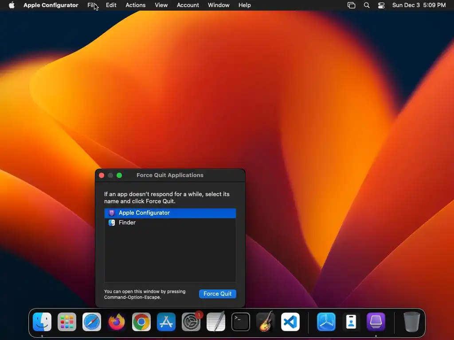This screenshot has width=454, height=340.
Task: Open Finder from the Dock
Action: (x=42, y=322)
